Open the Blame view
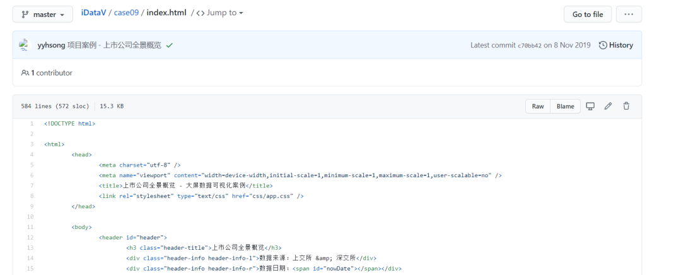The image size is (681, 275). [x=565, y=107]
